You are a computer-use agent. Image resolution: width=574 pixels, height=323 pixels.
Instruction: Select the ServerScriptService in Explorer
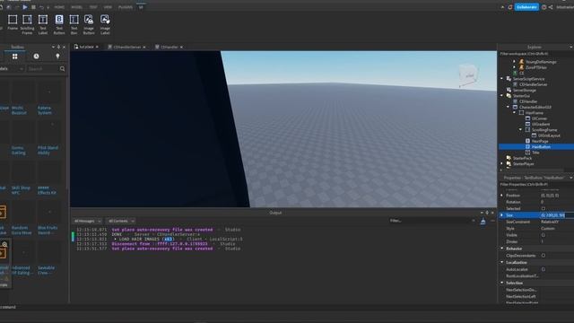(x=528, y=79)
